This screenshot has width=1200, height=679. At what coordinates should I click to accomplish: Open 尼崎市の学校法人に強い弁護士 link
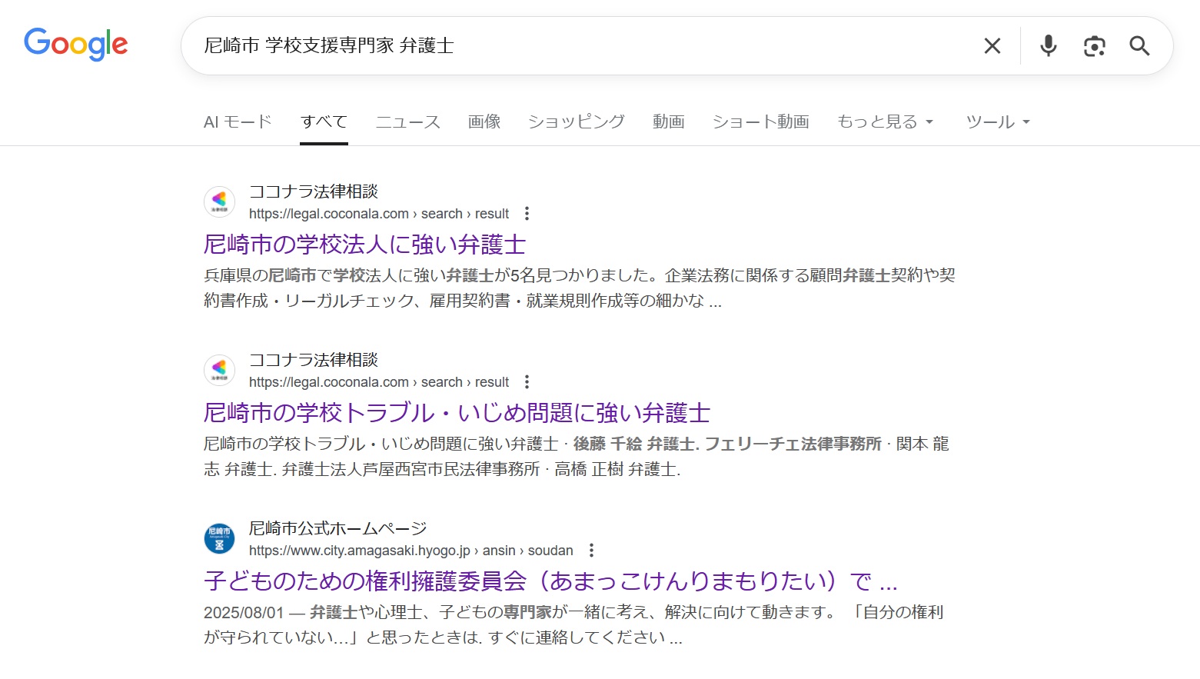click(x=364, y=245)
